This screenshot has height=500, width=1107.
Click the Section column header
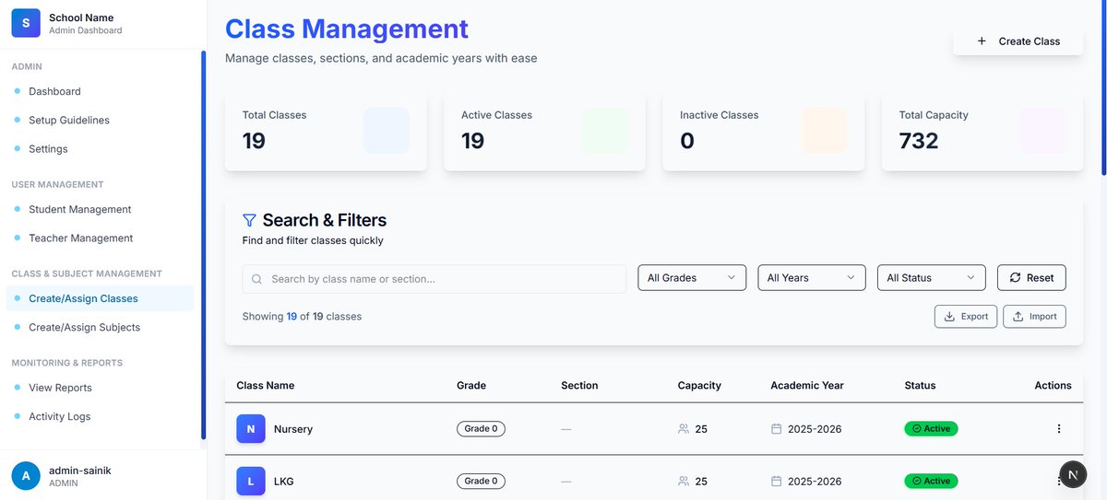click(579, 386)
